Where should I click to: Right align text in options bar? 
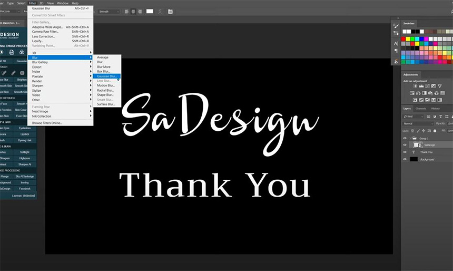pyautogui.click(x=140, y=12)
